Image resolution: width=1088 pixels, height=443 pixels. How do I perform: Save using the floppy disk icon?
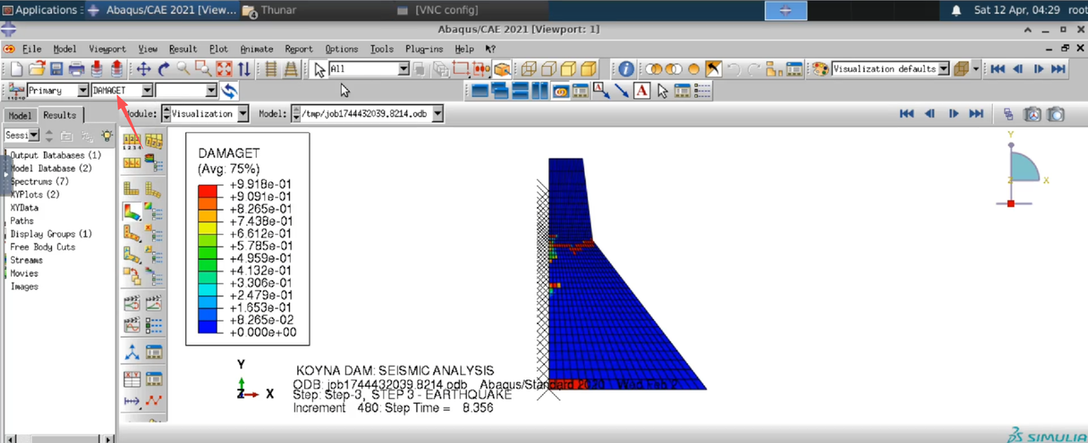[x=56, y=69]
